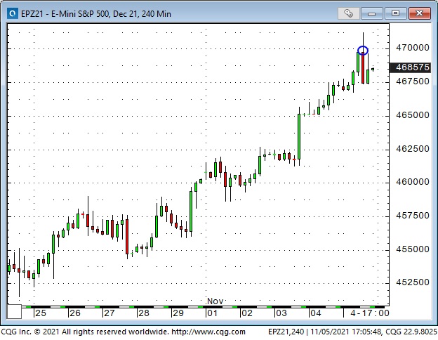Viewport: 438px width, 340px height.
Task: Click the chain link icon in title bar
Action: 348,13
